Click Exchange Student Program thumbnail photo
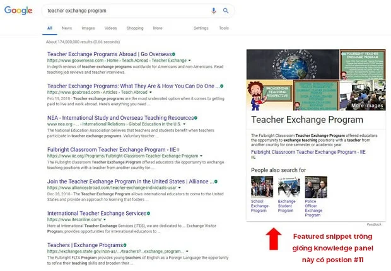Screen dimensions: 391x271 [289, 187]
